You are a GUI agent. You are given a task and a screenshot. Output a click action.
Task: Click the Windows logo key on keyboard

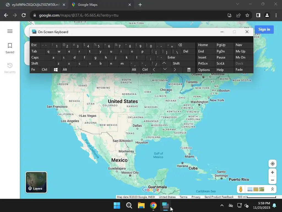(56, 70)
